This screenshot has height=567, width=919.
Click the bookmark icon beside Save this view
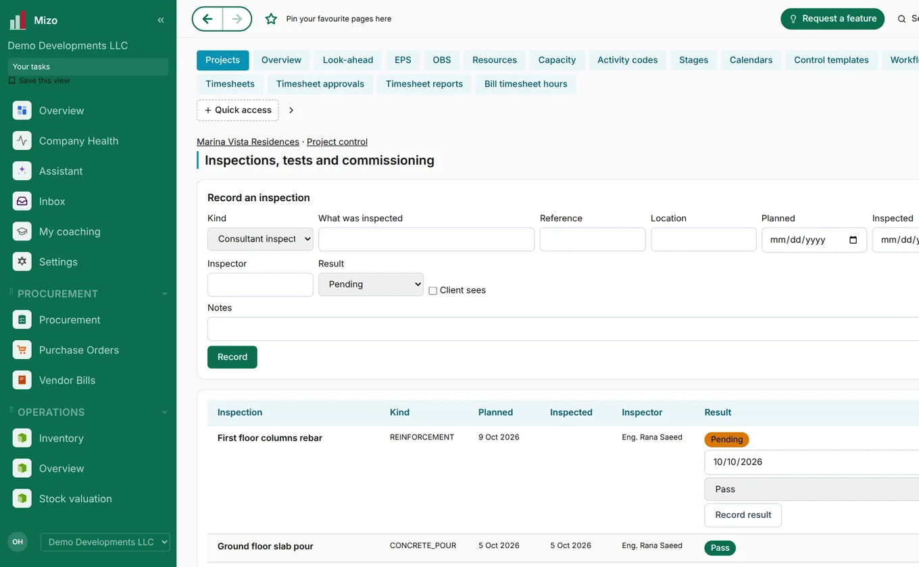(x=12, y=80)
